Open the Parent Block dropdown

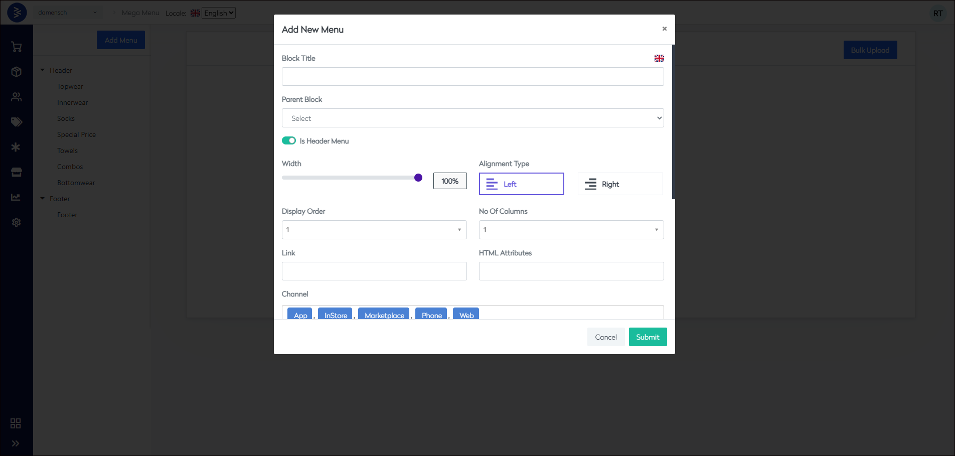coord(472,118)
